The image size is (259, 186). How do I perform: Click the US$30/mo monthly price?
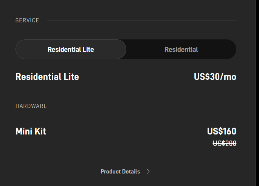tap(215, 77)
